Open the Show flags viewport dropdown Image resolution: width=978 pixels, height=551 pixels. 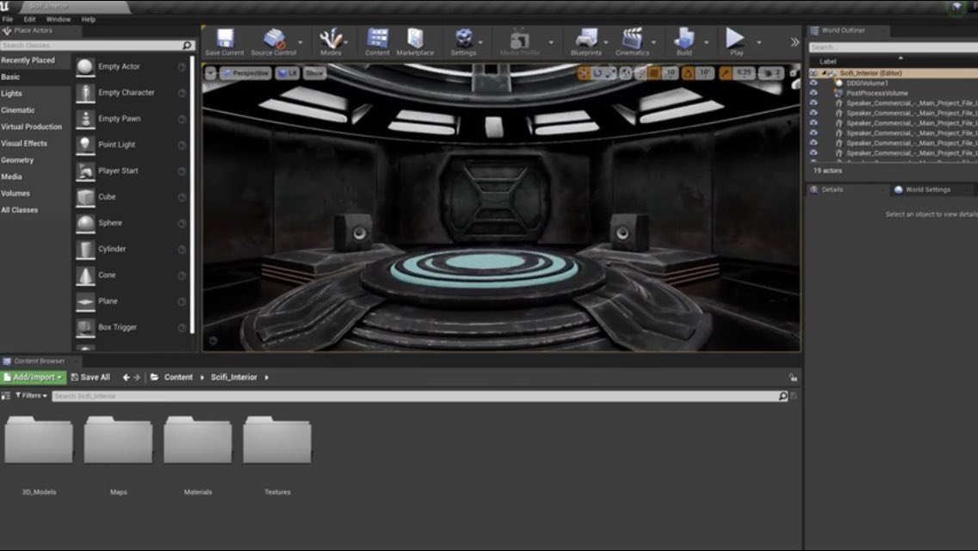(x=313, y=72)
